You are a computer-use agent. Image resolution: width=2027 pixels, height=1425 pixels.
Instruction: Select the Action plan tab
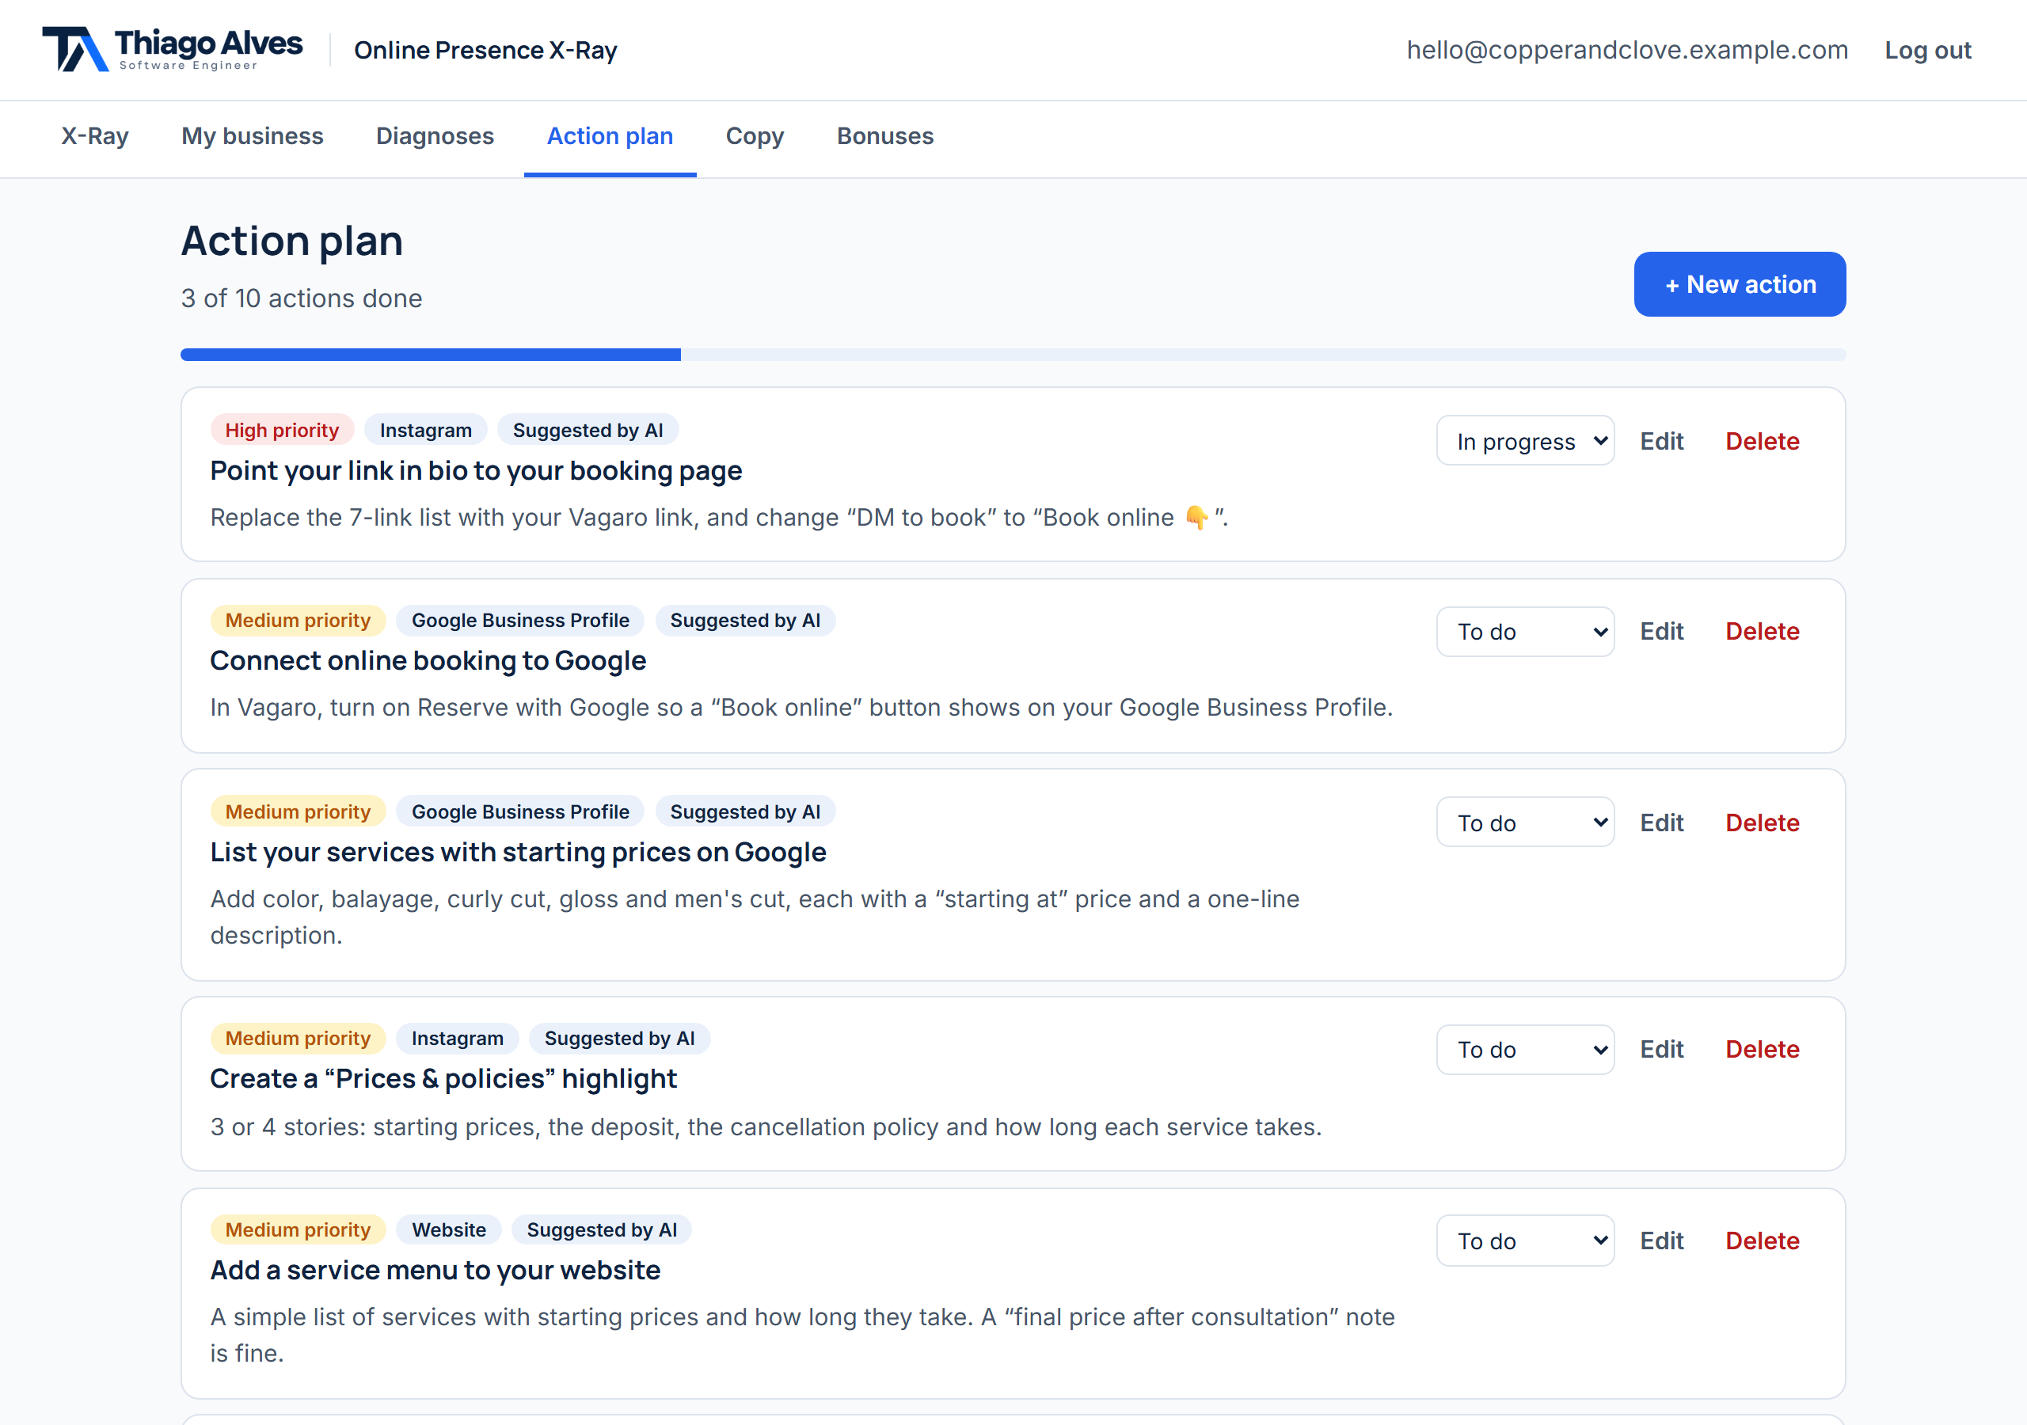[x=610, y=136]
